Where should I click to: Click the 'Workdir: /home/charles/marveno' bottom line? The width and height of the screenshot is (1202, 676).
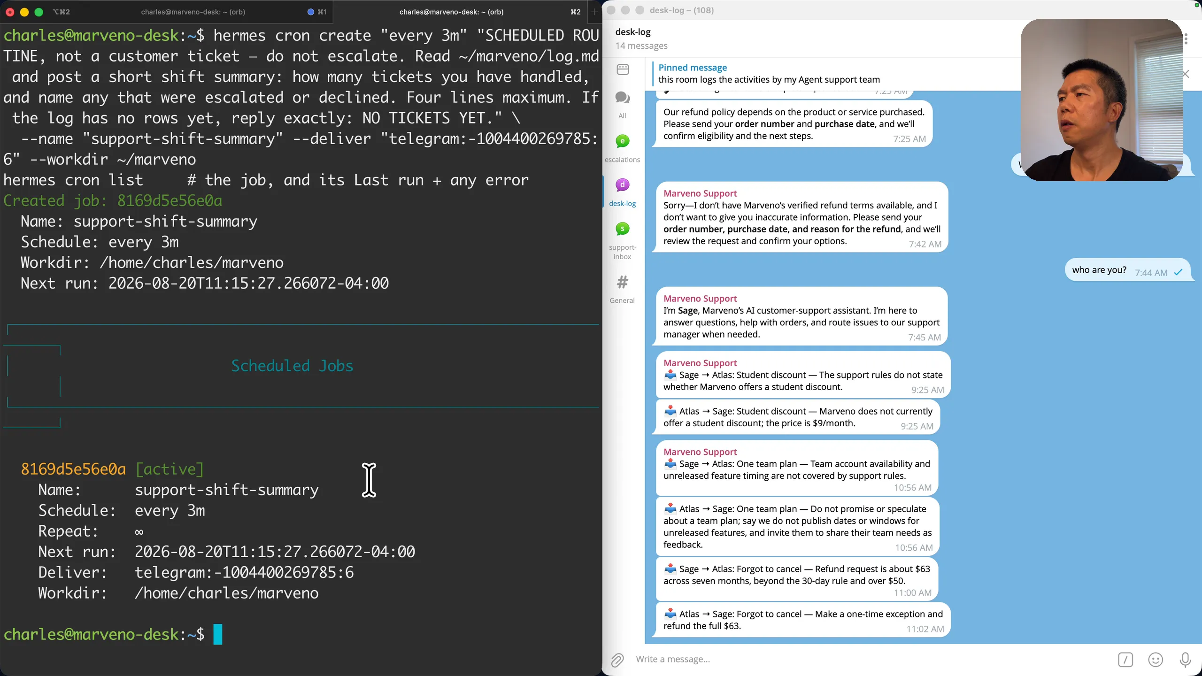coord(178,593)
